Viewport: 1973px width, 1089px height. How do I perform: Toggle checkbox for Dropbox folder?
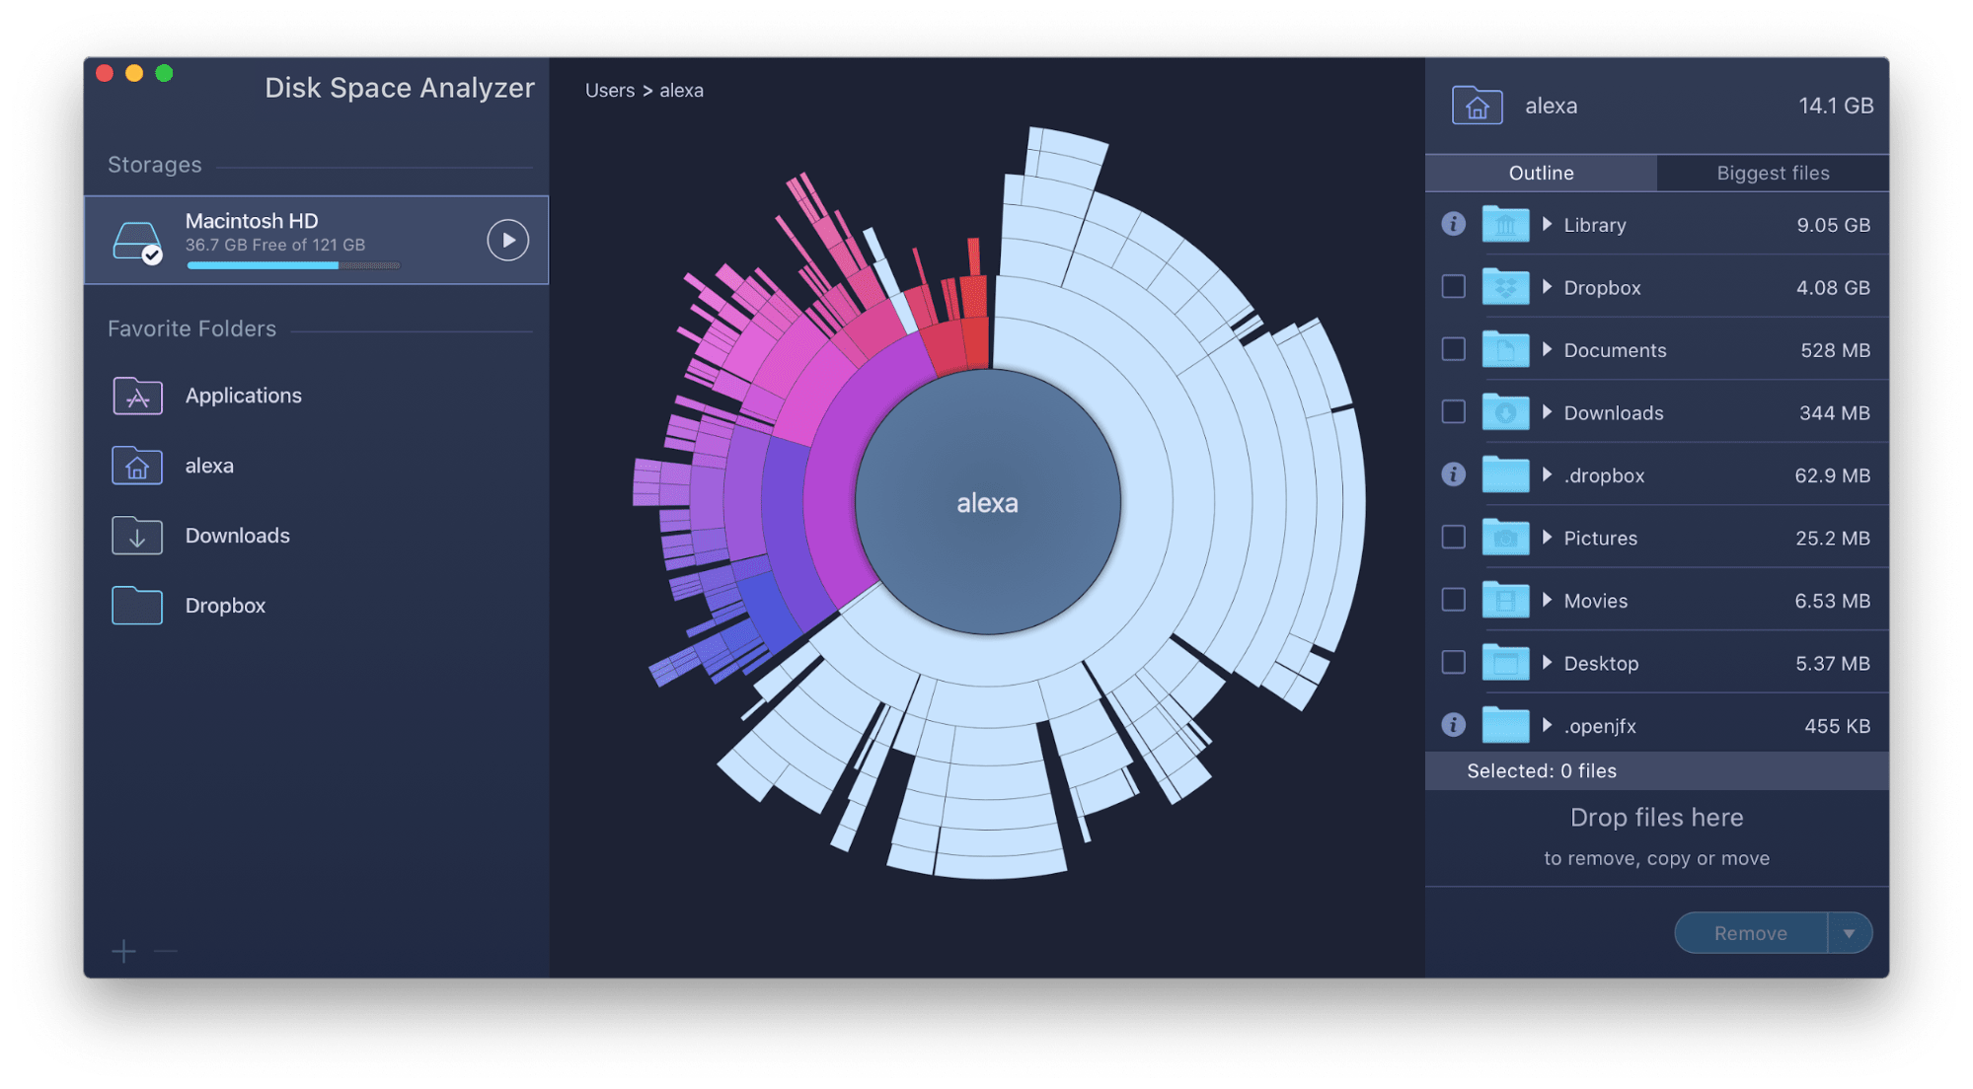(x=1453, y=287)
